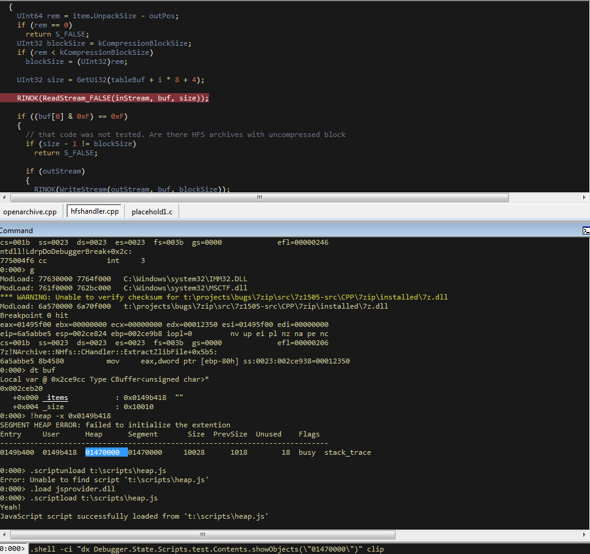Click the 0:000> prompt label
The width and height of the screenshot is (590, 554).
(13, 549)
